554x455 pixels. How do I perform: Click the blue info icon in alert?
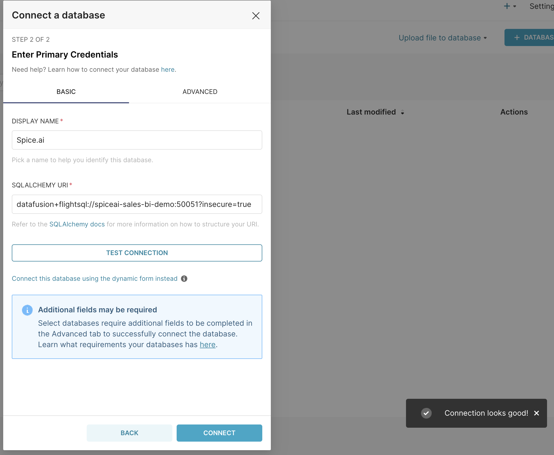(27, 310)
